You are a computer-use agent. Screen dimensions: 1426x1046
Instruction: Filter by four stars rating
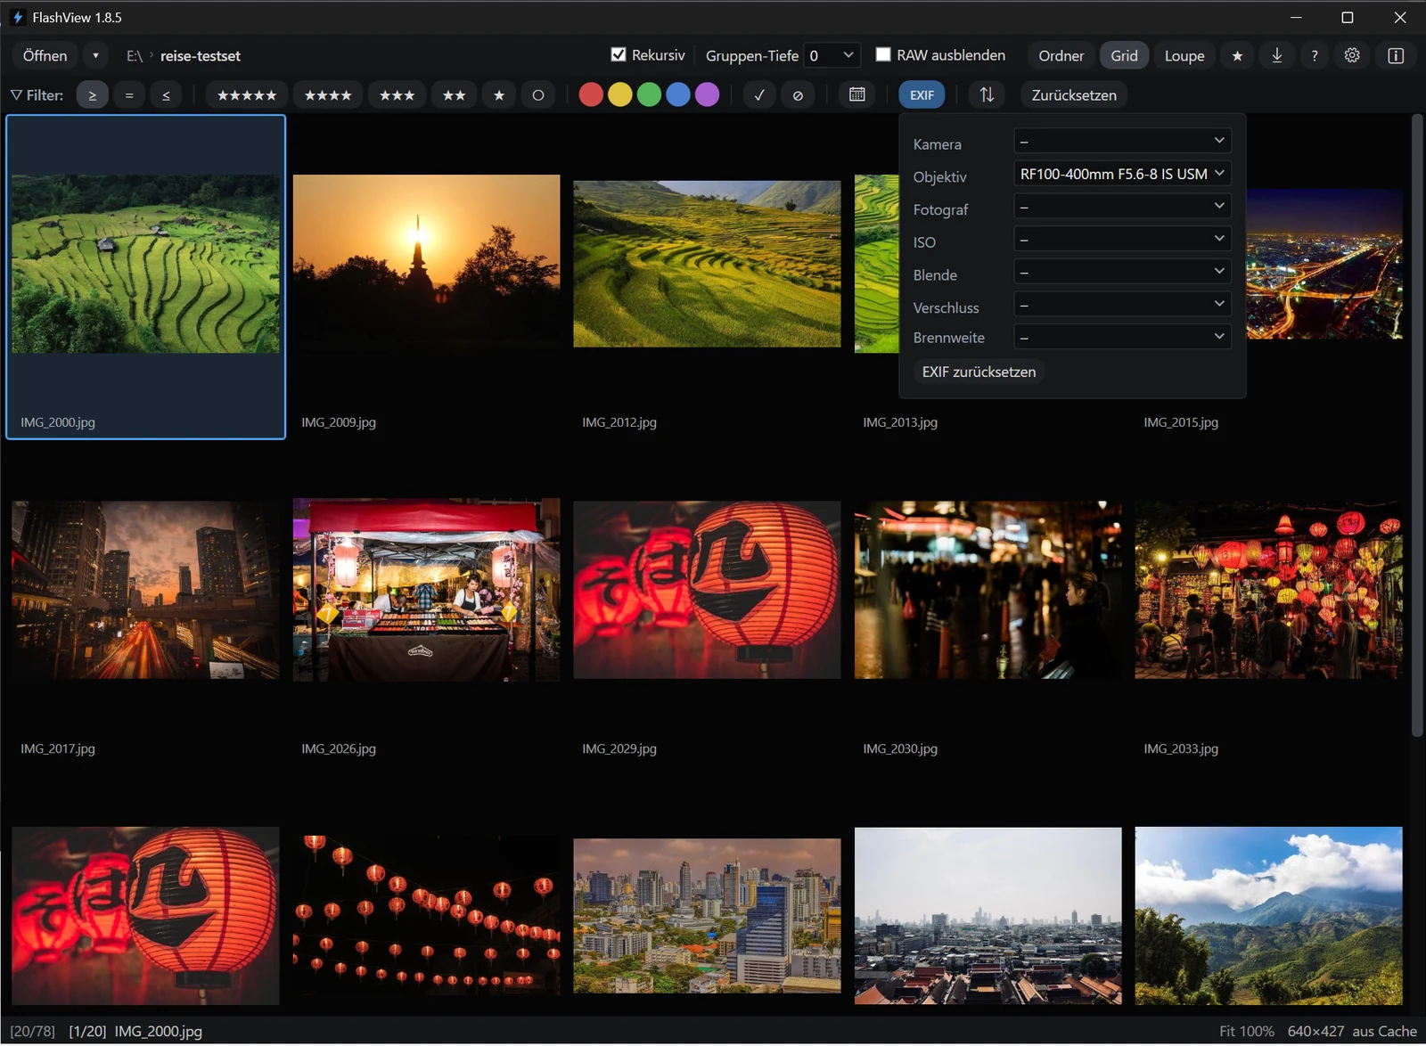[x=328, y=95]
